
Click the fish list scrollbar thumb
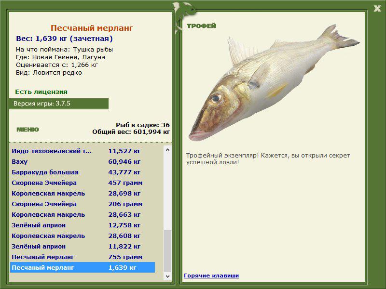click(x=167, y=251)
